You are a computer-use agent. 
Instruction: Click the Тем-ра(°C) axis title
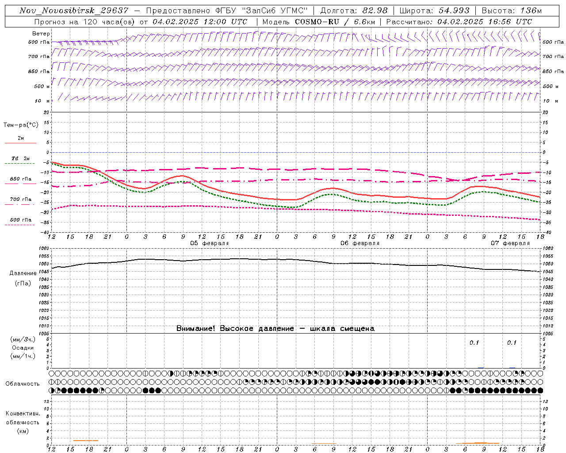click(21, 125)
